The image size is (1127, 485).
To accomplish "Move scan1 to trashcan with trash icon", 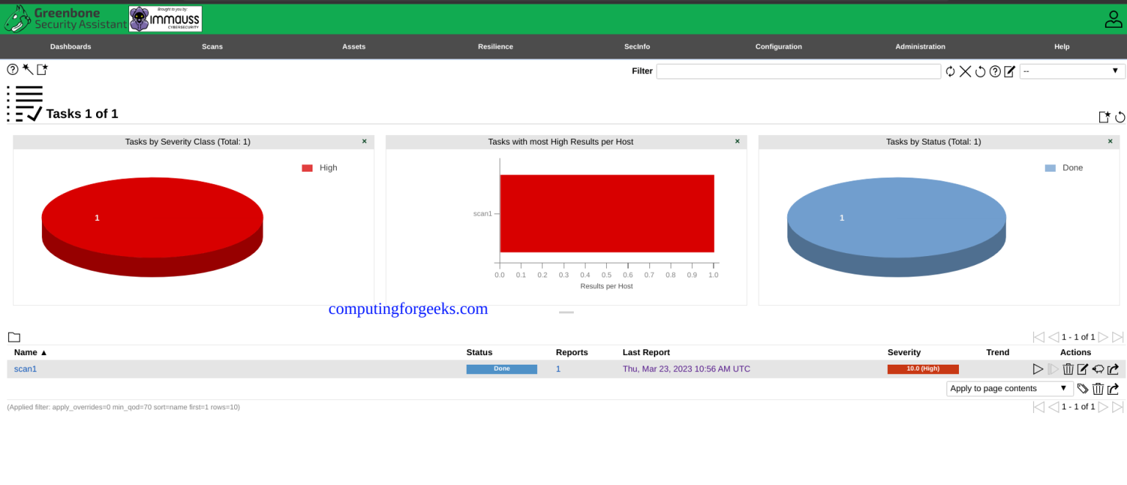I will click(x=1068, y=369).
